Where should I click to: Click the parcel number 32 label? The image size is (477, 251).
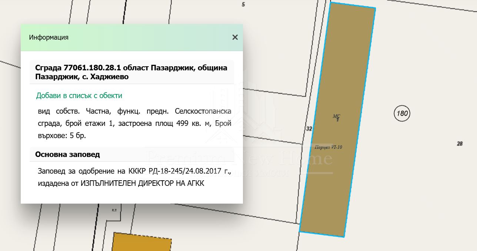point(310,128)
